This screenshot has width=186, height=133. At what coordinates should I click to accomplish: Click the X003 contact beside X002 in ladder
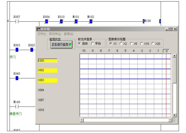17,50
